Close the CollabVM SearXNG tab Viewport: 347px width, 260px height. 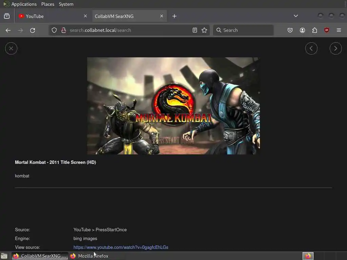[162, 16]
